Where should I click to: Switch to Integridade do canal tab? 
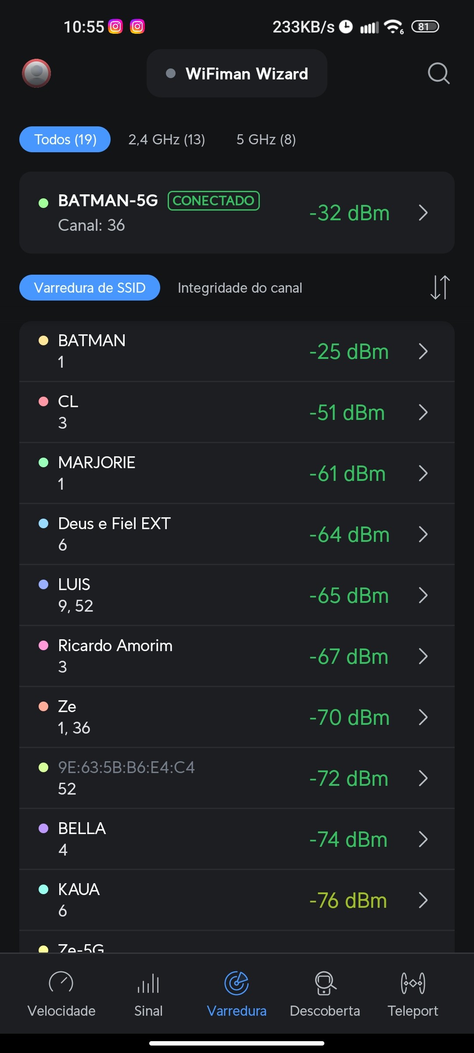pyautogui.click(x=240, y=288)
